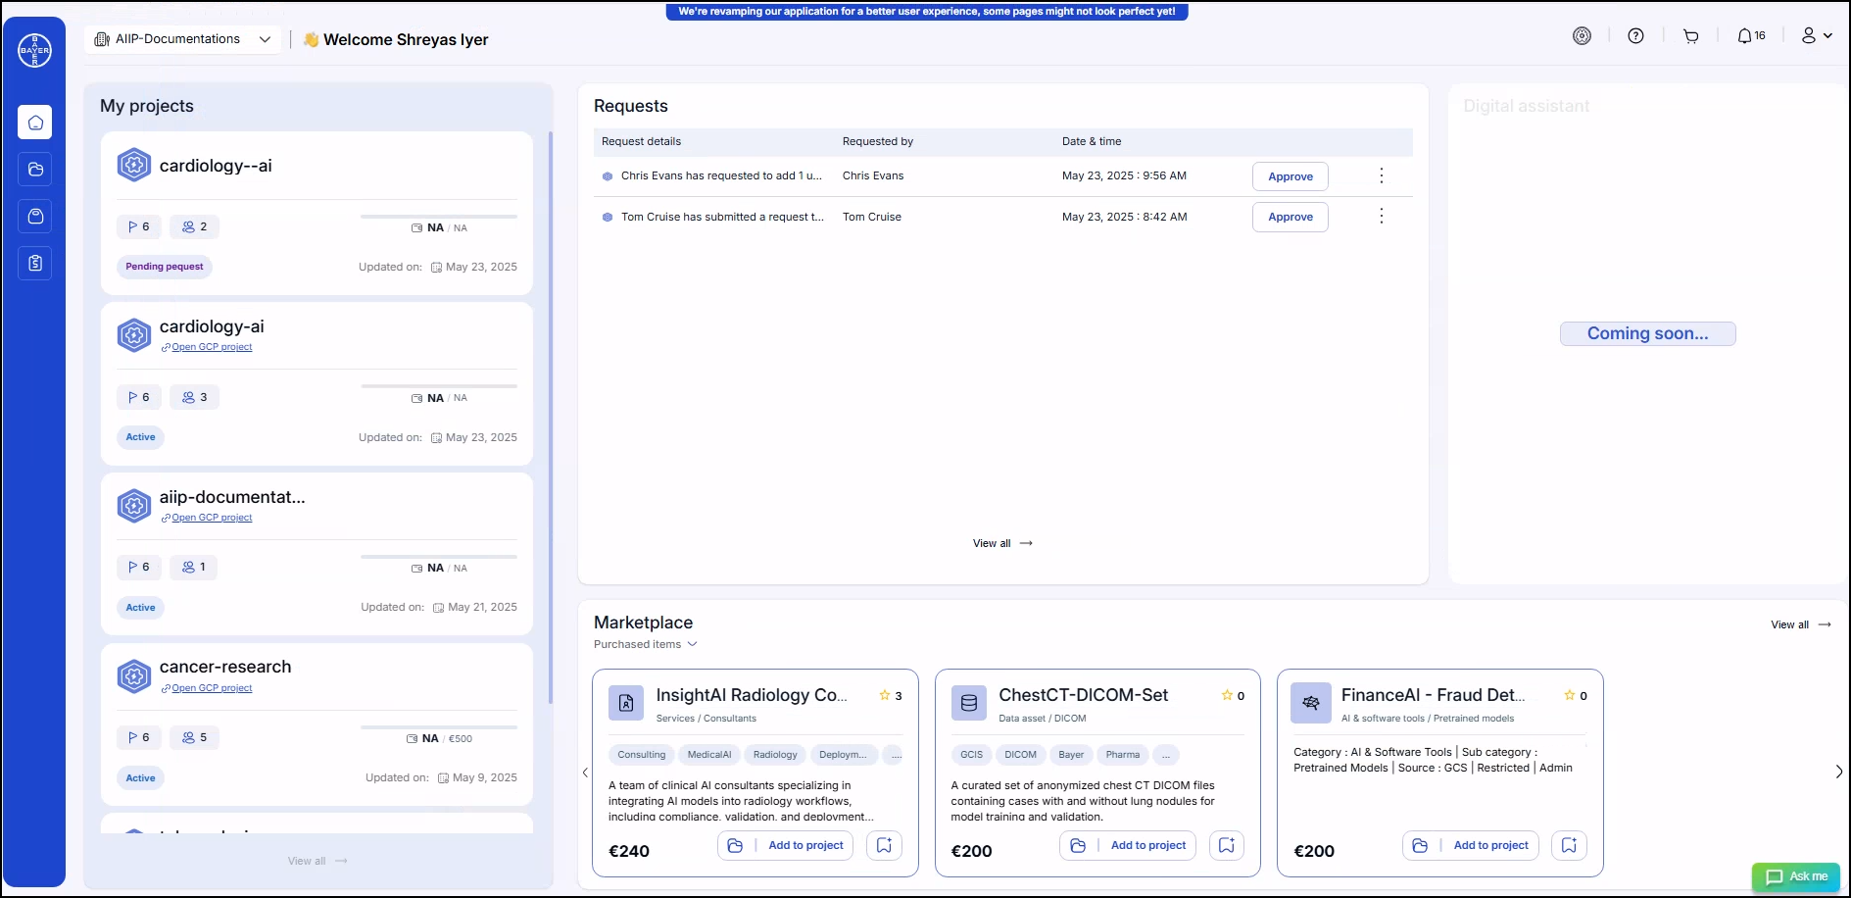
Task: Open the clipboard billing icon in sidebar
Action: pyautogui.click(x=35, y=263)
